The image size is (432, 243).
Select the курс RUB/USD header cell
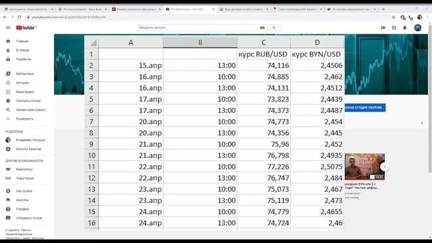(x=264, y=54)
